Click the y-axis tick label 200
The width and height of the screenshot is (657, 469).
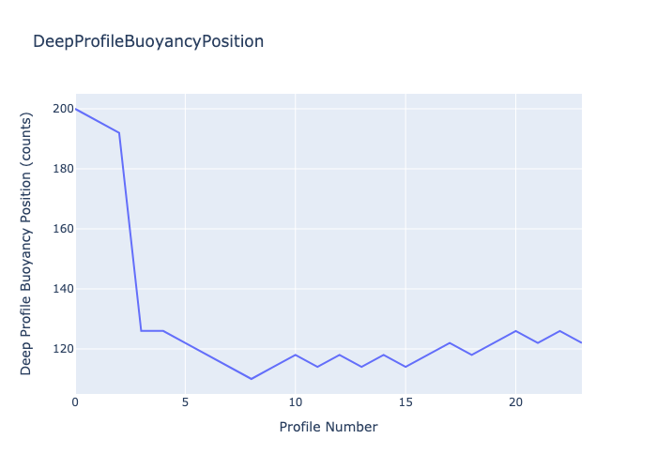point(63,109)
